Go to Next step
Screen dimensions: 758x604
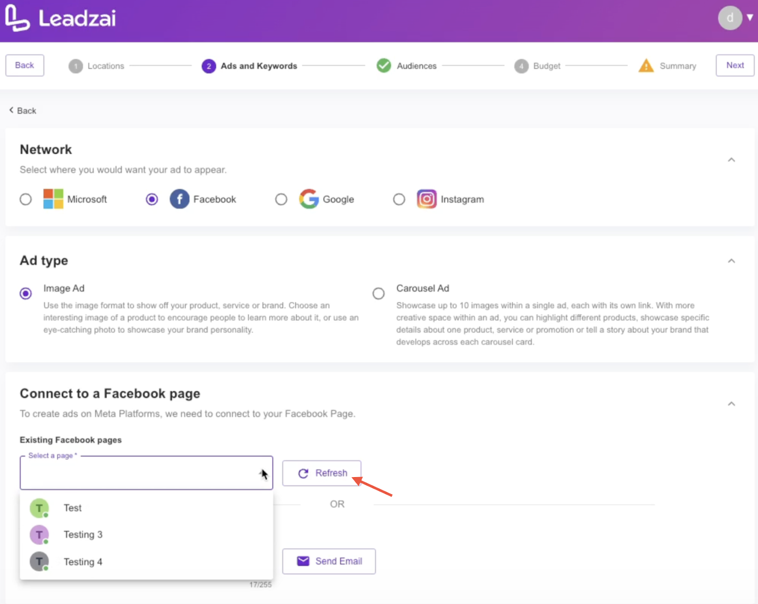(x=735, y=65)
